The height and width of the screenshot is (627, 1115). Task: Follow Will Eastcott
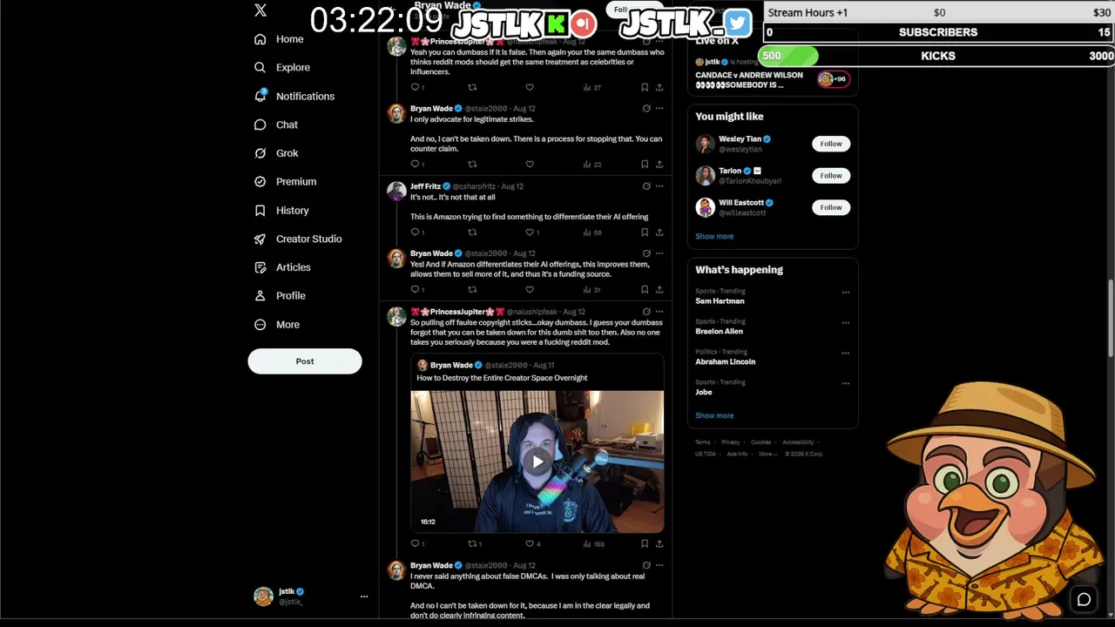[831, 207]
